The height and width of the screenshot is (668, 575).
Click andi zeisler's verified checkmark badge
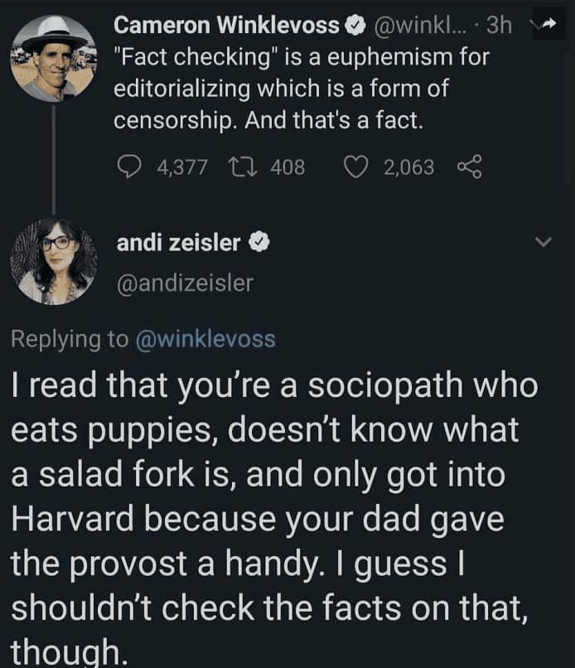coord(259,243)
